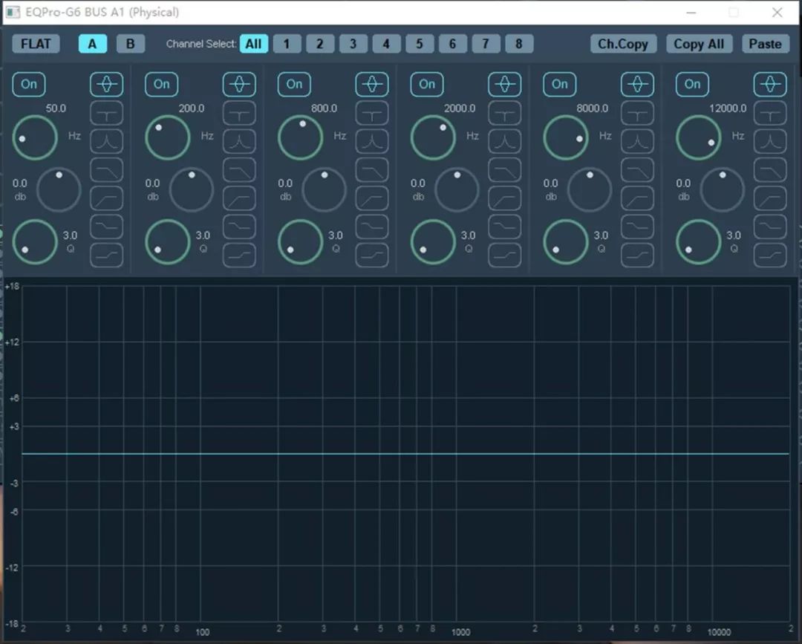802x644 pixels.
Task: Select the low-pass filter icon in the 12000 Hz band
Action: tap(769, 170)
